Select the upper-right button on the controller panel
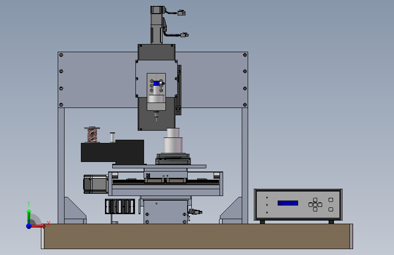Viewport: 394px width, 255px height. 331,200
